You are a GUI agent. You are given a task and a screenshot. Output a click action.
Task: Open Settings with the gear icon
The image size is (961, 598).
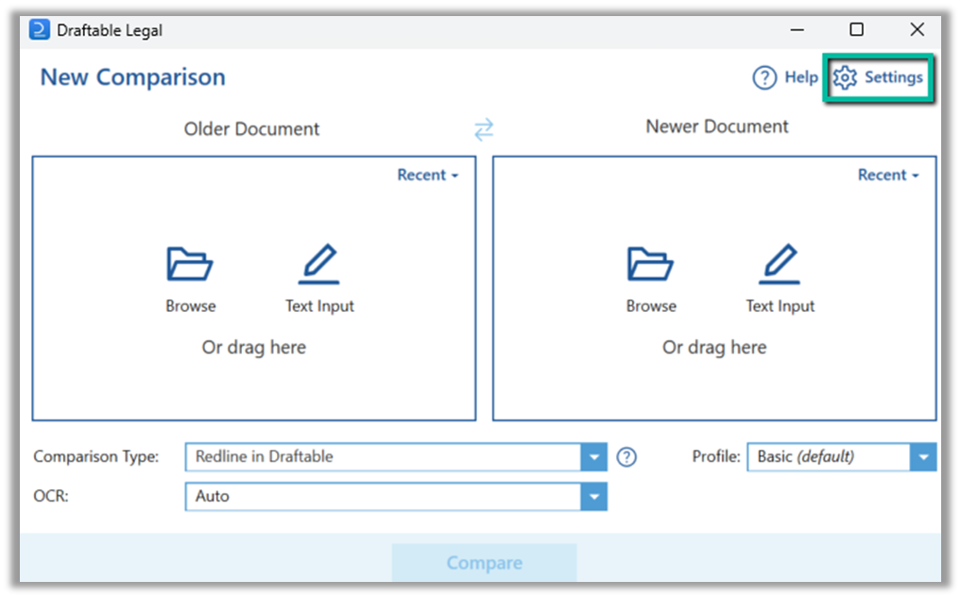pyautogui.click(x=845, y=77)
